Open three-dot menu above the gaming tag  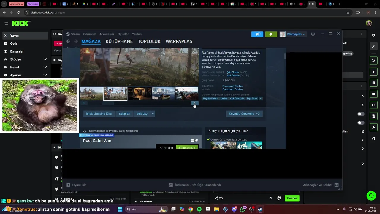click(362, 34)
